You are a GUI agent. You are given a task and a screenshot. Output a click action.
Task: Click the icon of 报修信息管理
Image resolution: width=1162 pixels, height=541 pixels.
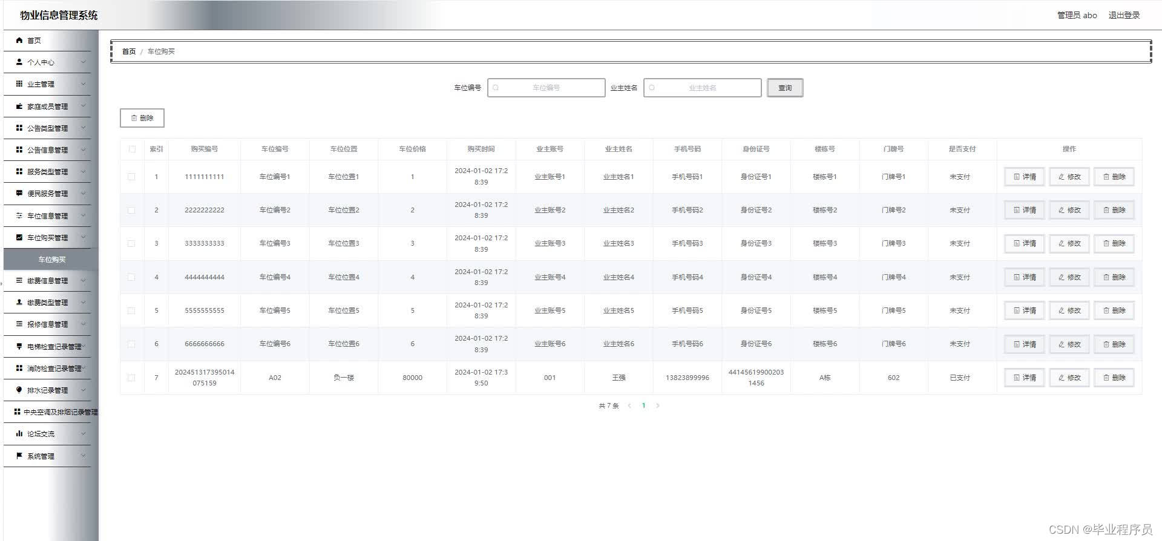pos(19,324)
